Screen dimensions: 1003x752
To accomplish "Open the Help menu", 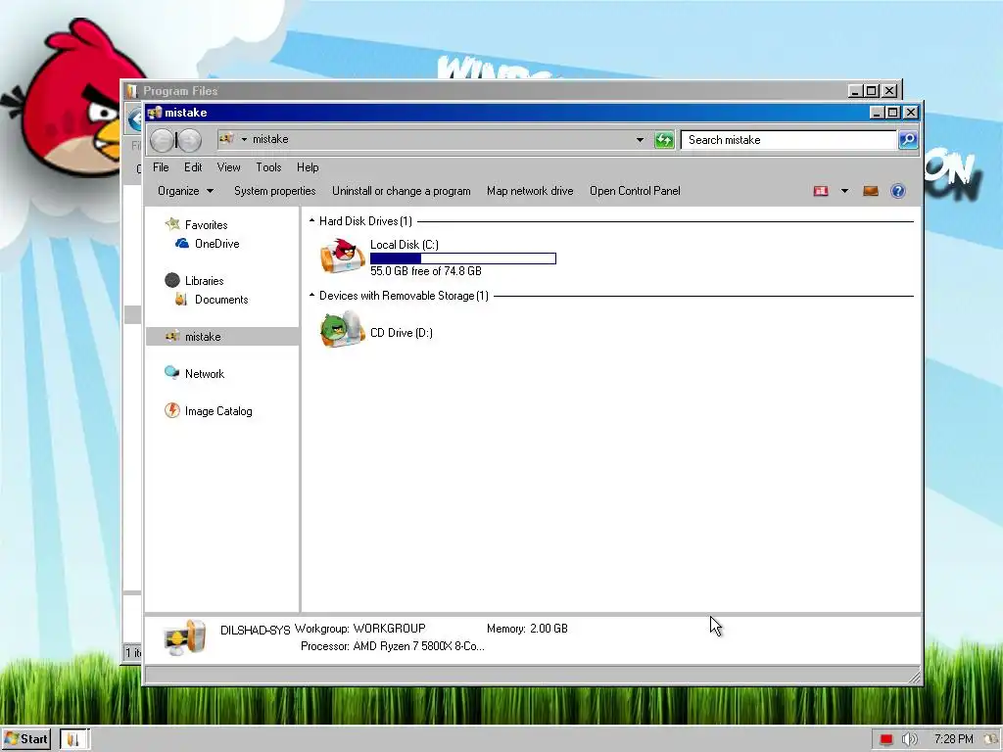I will [307, 166].
